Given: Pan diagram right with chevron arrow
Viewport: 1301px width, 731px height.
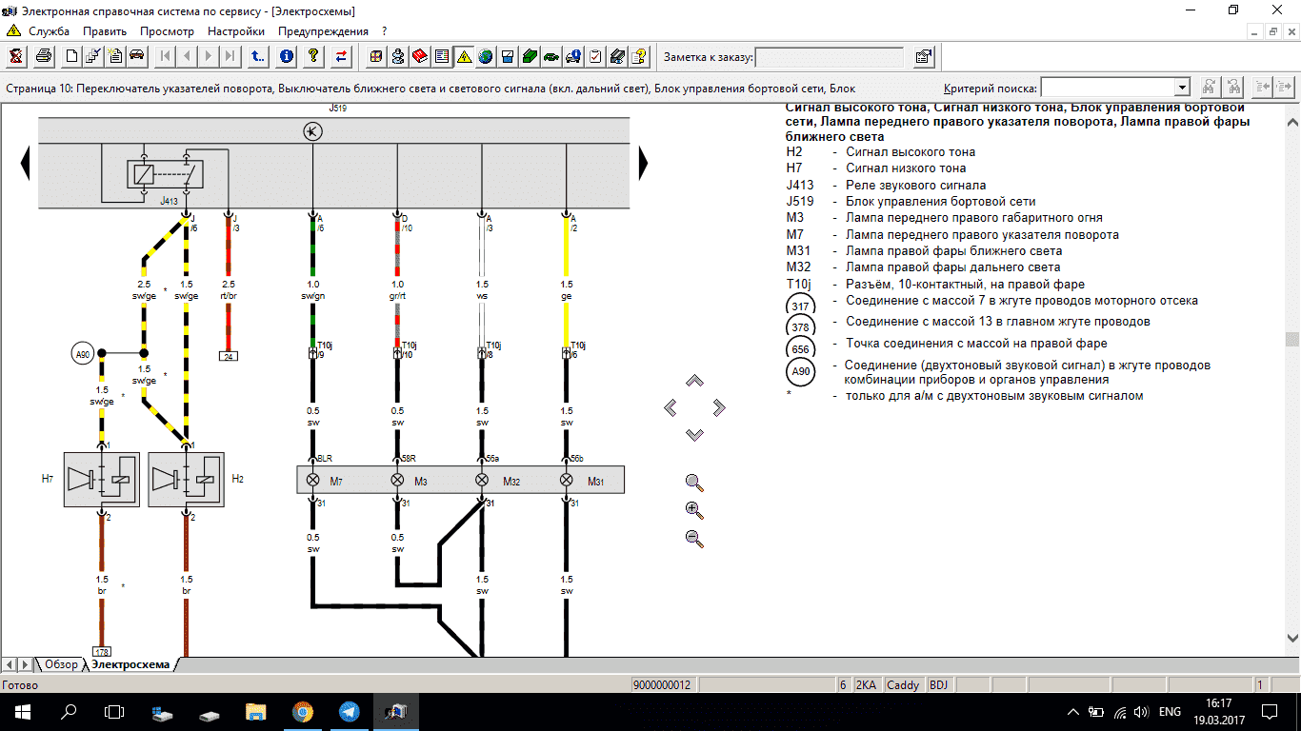Looking at the screenshot, I should point(719,407).
